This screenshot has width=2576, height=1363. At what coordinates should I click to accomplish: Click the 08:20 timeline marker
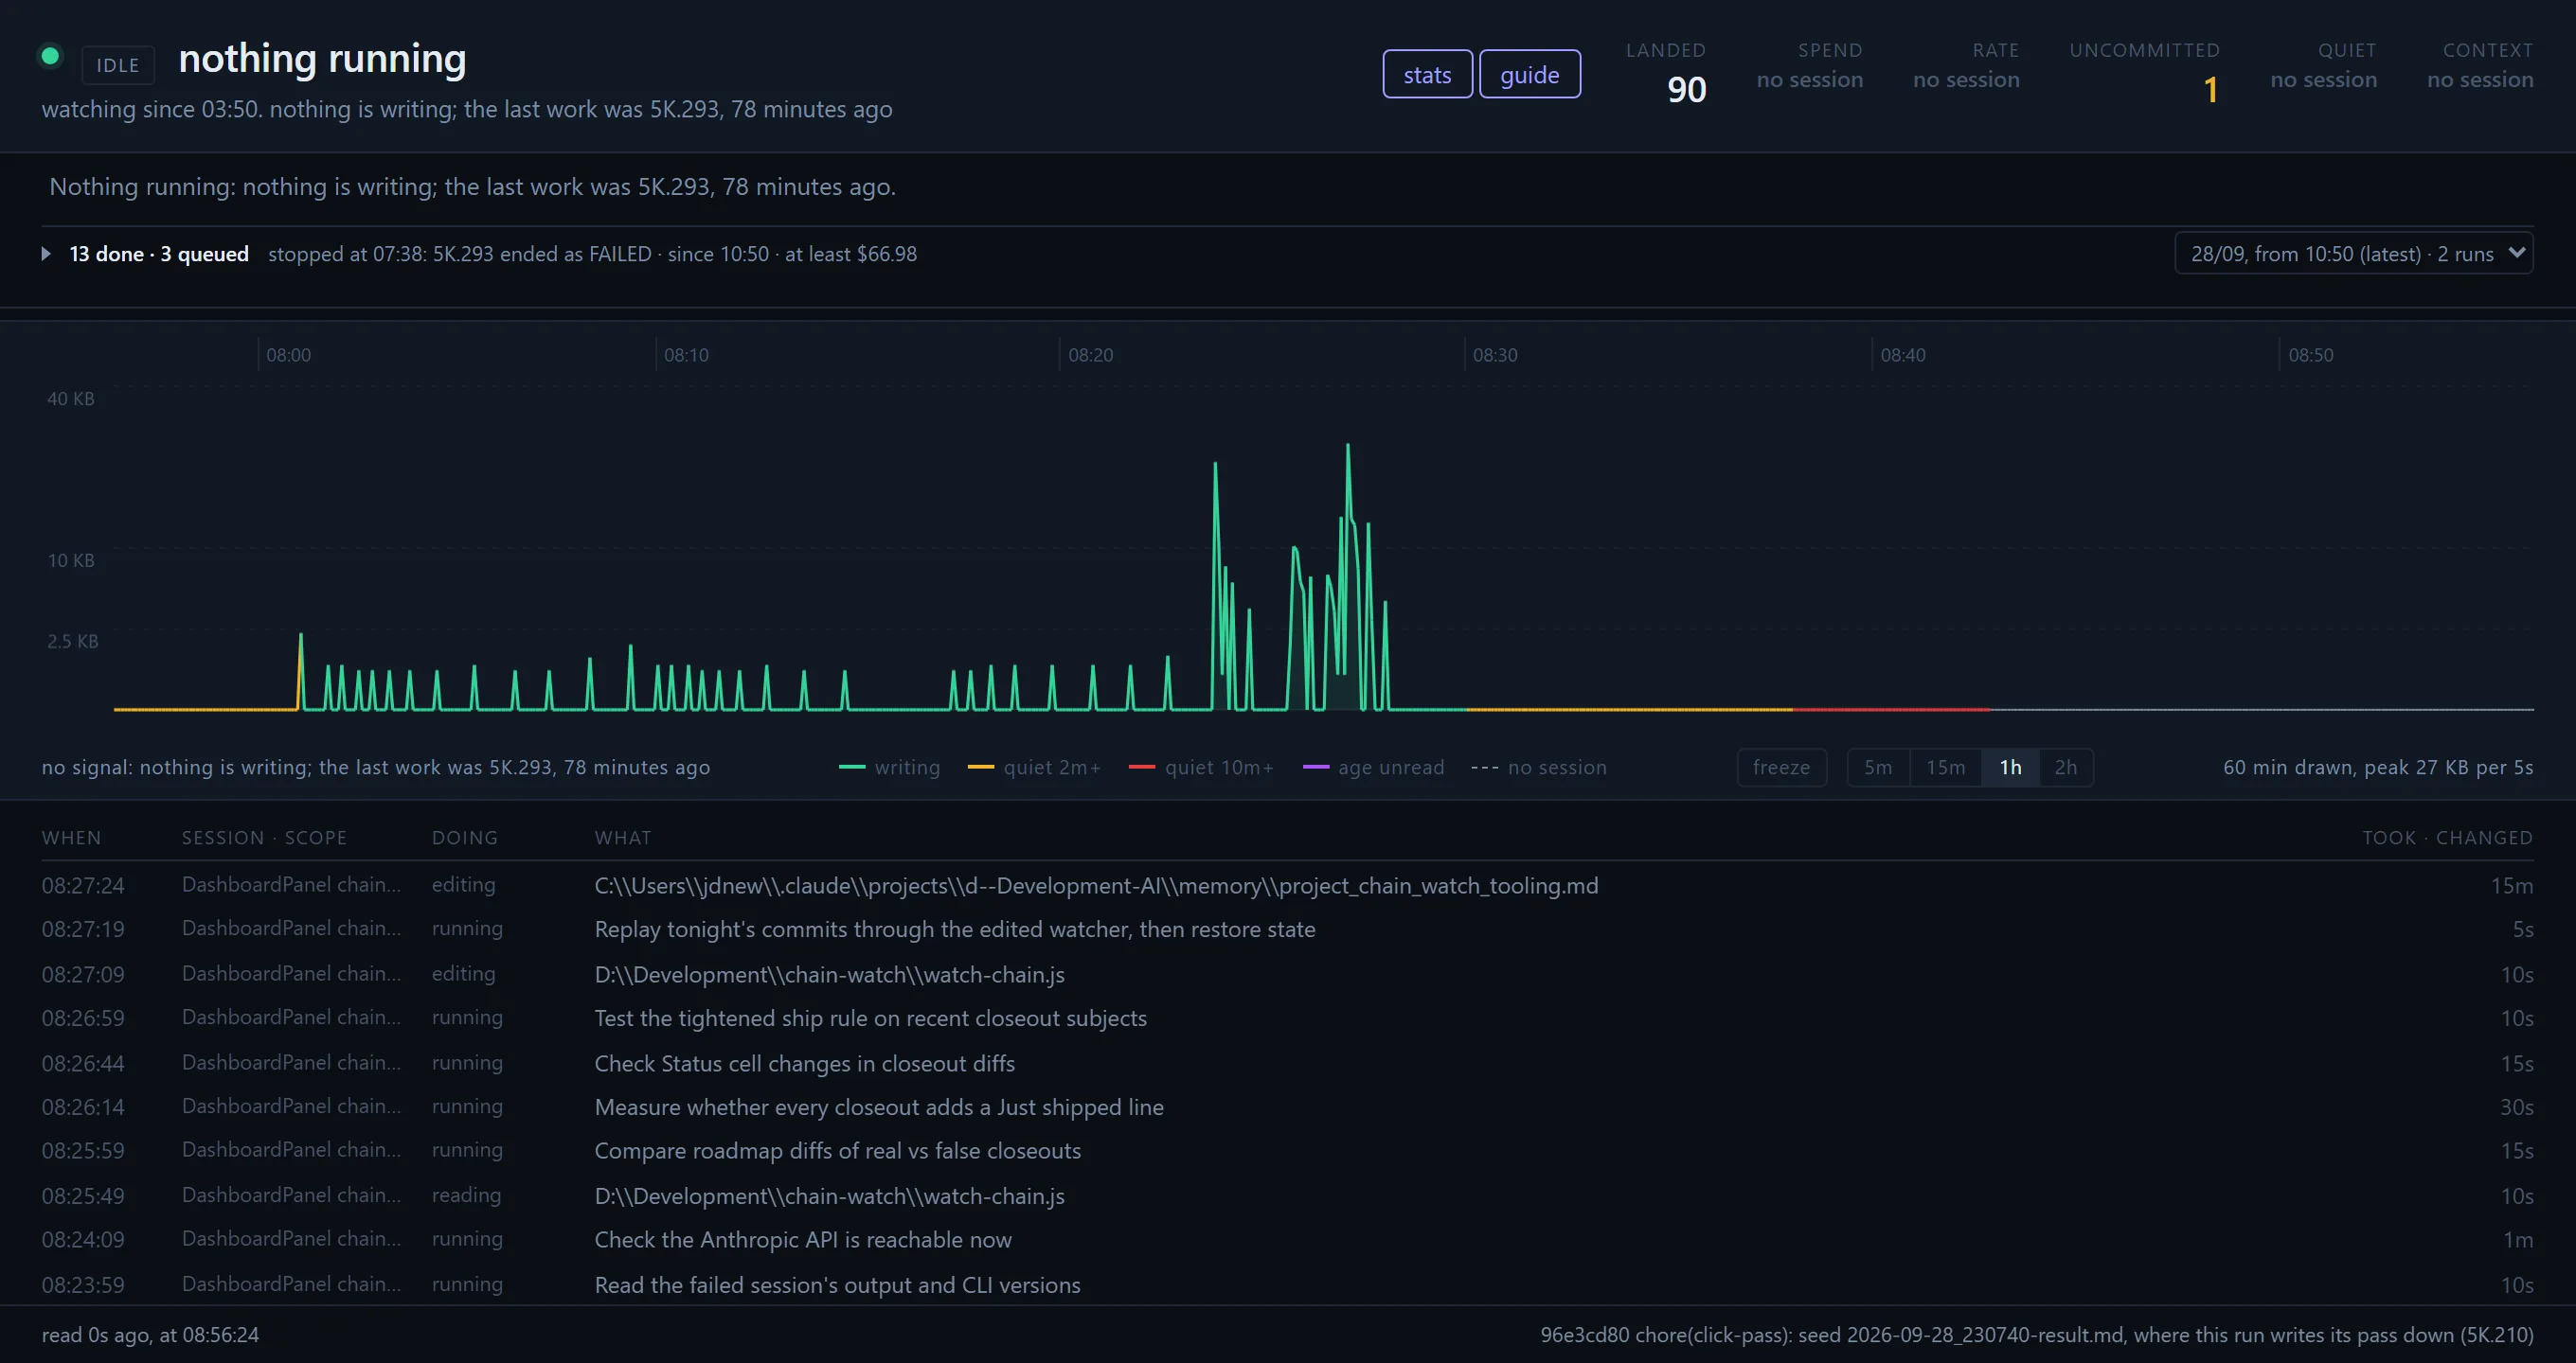click(1090, 355)
